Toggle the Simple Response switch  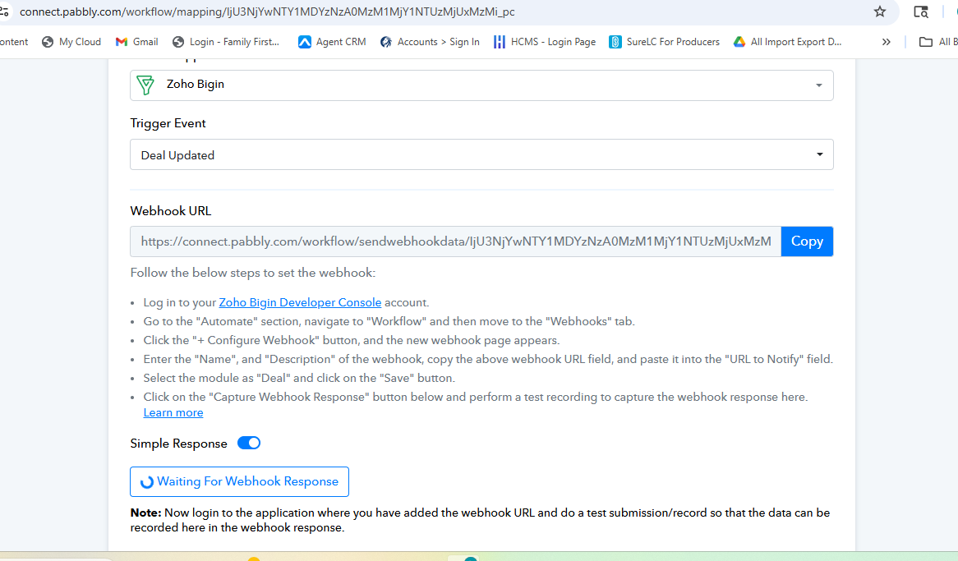click(249, 443)
